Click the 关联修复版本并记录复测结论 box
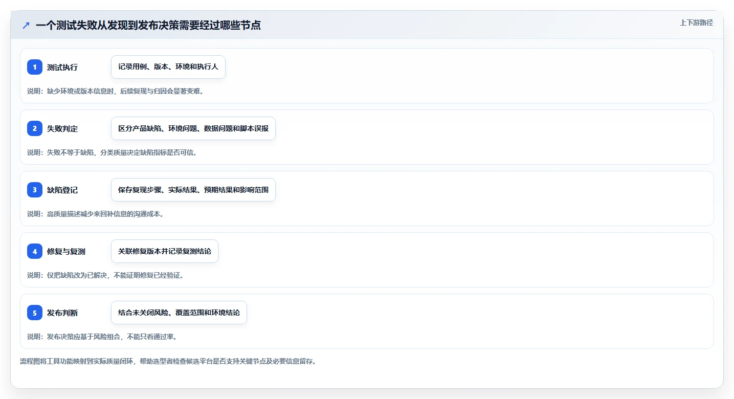 pyautogui.click(x=165, y=251)
